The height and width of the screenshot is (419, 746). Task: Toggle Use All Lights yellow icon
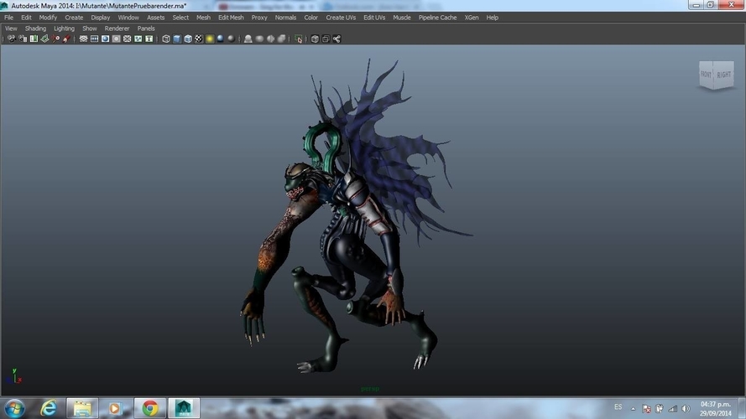click(210, 39)
